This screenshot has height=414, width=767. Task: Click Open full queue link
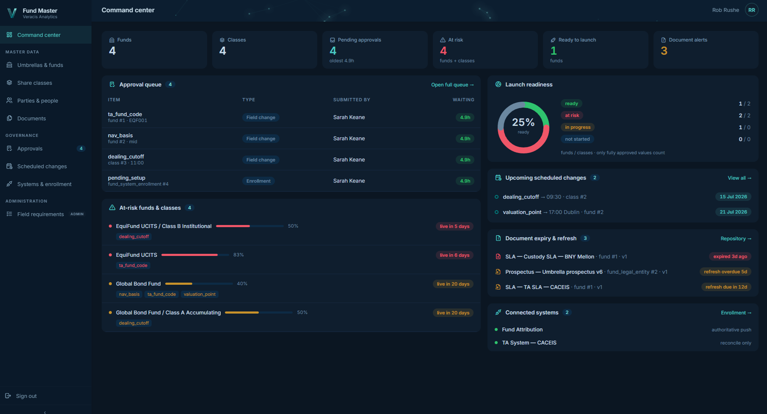tap(452, 85)
